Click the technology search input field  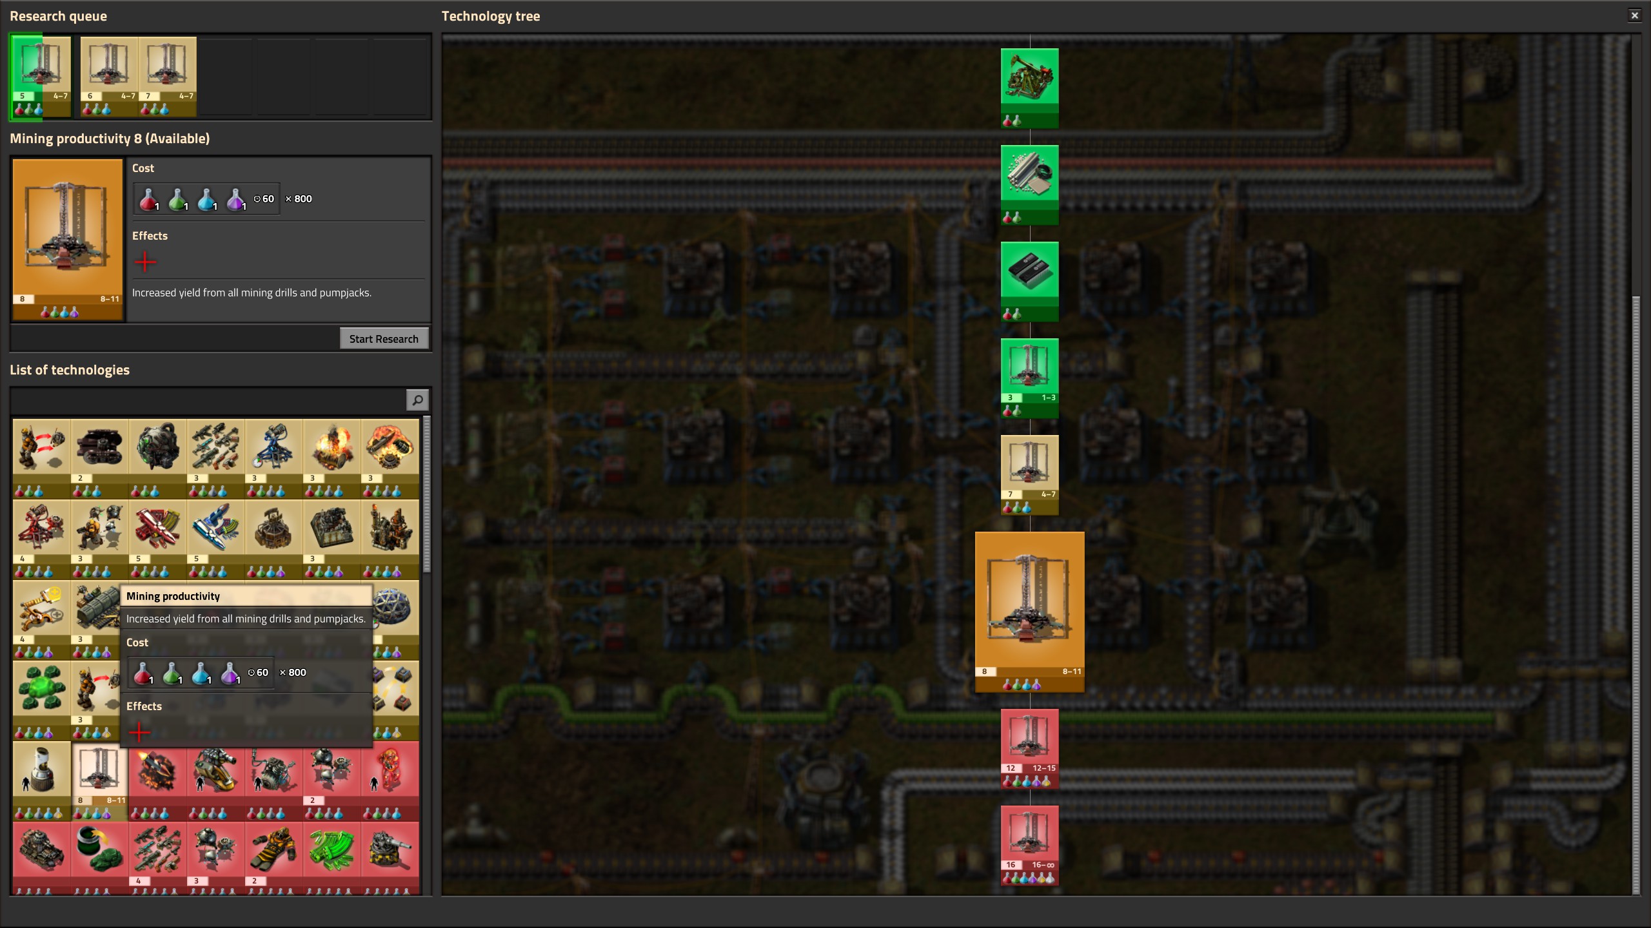[x=208, y=400]
